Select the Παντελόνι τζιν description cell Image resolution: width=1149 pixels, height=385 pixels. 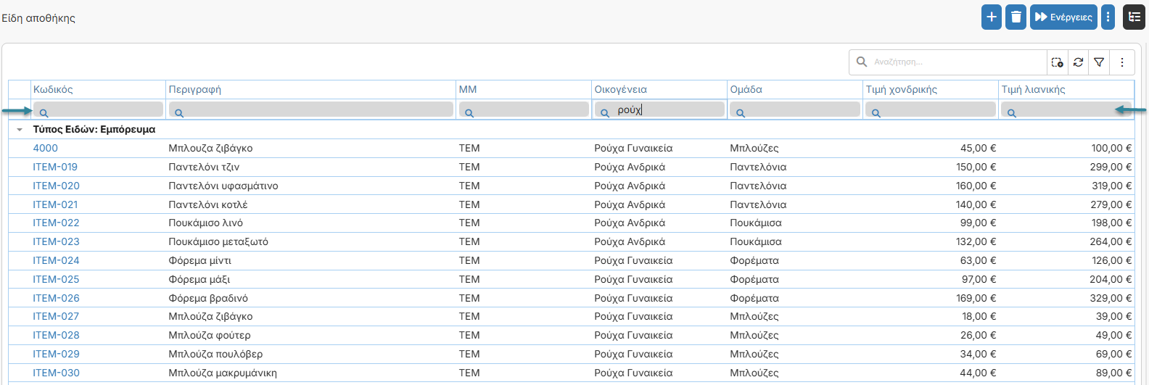[x=311, y=167]
